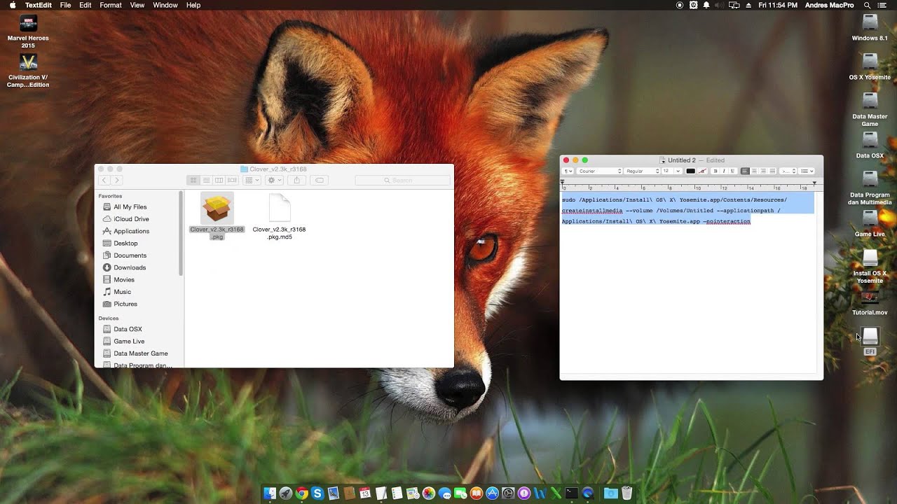Viewport: 897px width, 504px height.
Task: Open Finder arrange-by dropdown
Action: (x=252, y=181)
